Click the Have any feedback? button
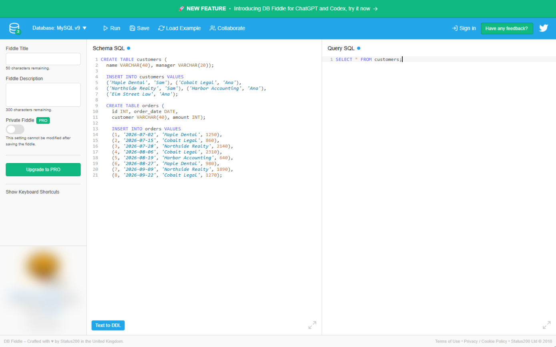556x347 pixels. click(x=507, y=28)
